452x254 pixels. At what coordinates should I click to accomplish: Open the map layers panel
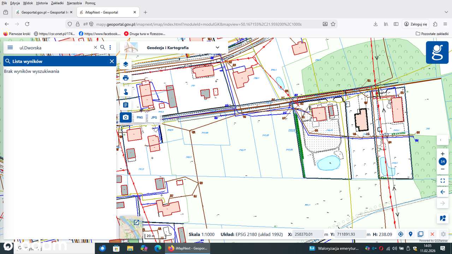(x=126, y=65)
